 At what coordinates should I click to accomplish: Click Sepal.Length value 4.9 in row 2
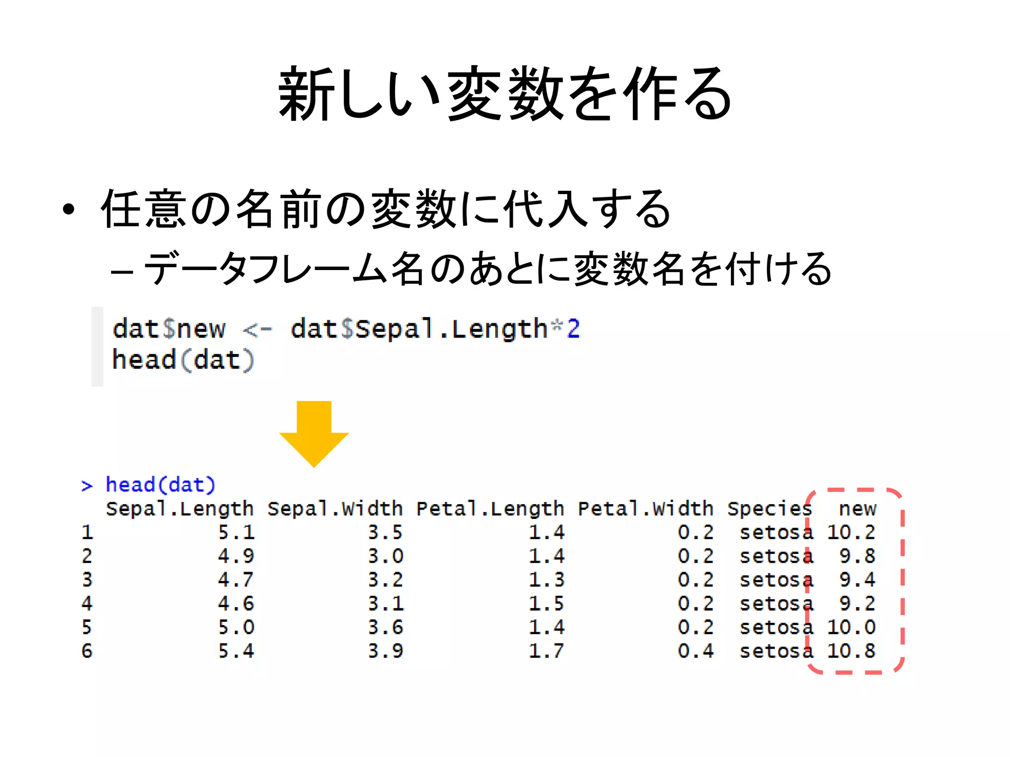pyautogui.click(x=236, y=556)
